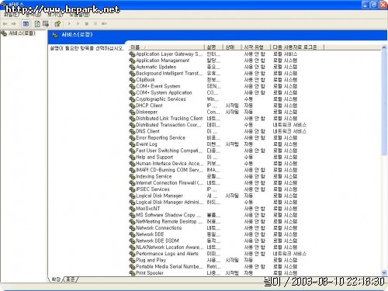Click gear icon beside MonSvcNT
388x291 pixels.
[x=132, y=209]
